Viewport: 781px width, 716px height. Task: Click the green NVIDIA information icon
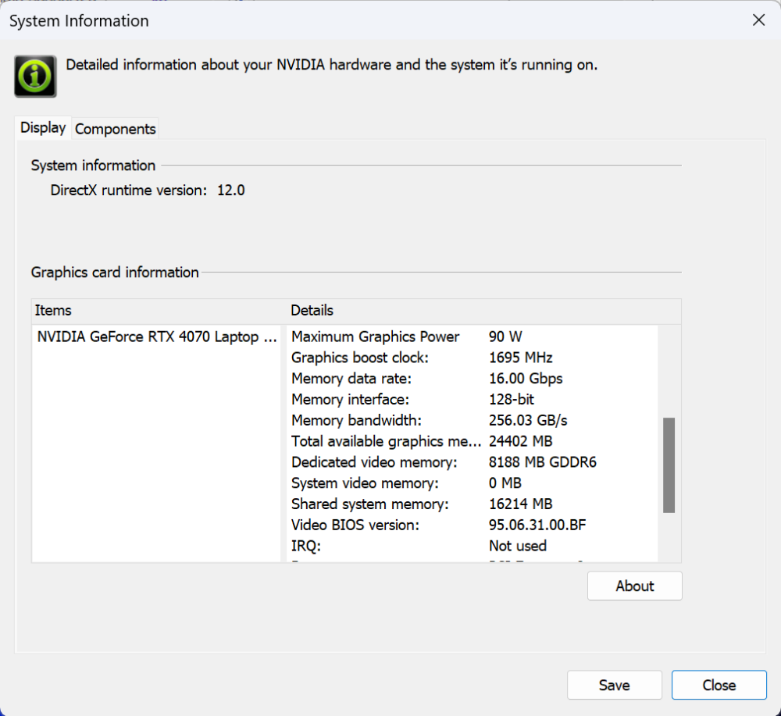(35, 77)
